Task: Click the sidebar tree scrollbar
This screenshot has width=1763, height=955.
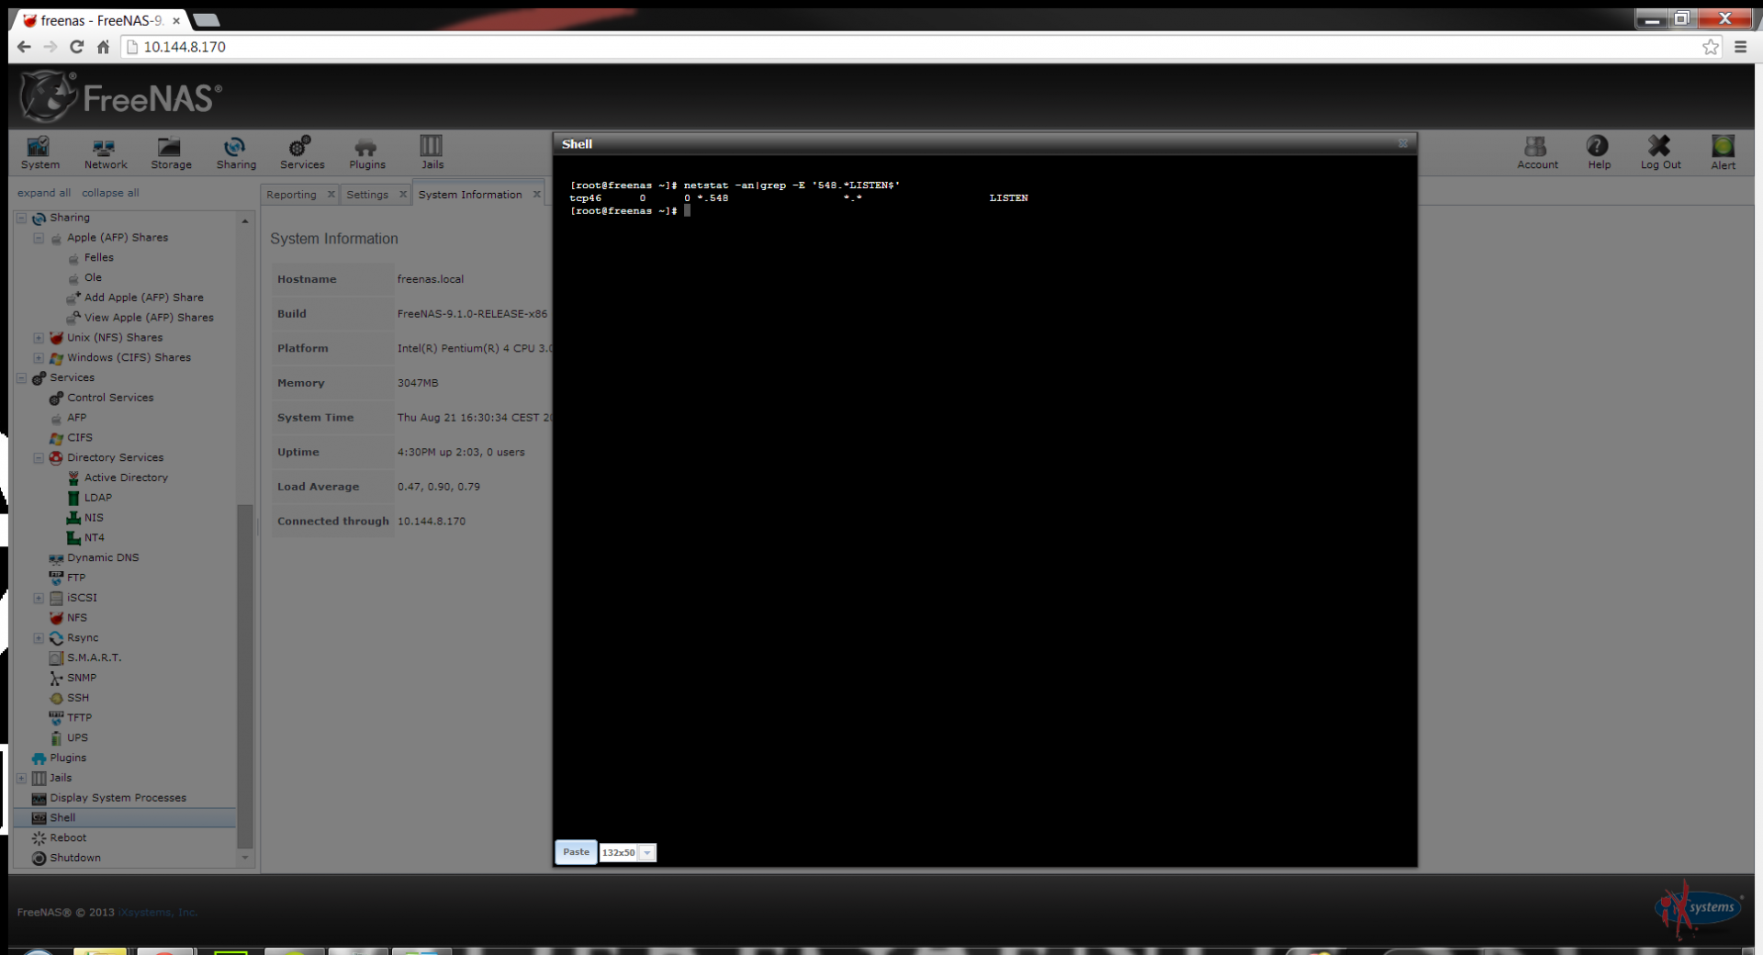Action: pyautogui.click(x=245, y=675)
